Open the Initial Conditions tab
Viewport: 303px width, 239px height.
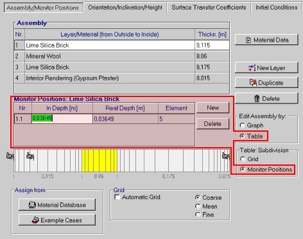coord(276,8)
